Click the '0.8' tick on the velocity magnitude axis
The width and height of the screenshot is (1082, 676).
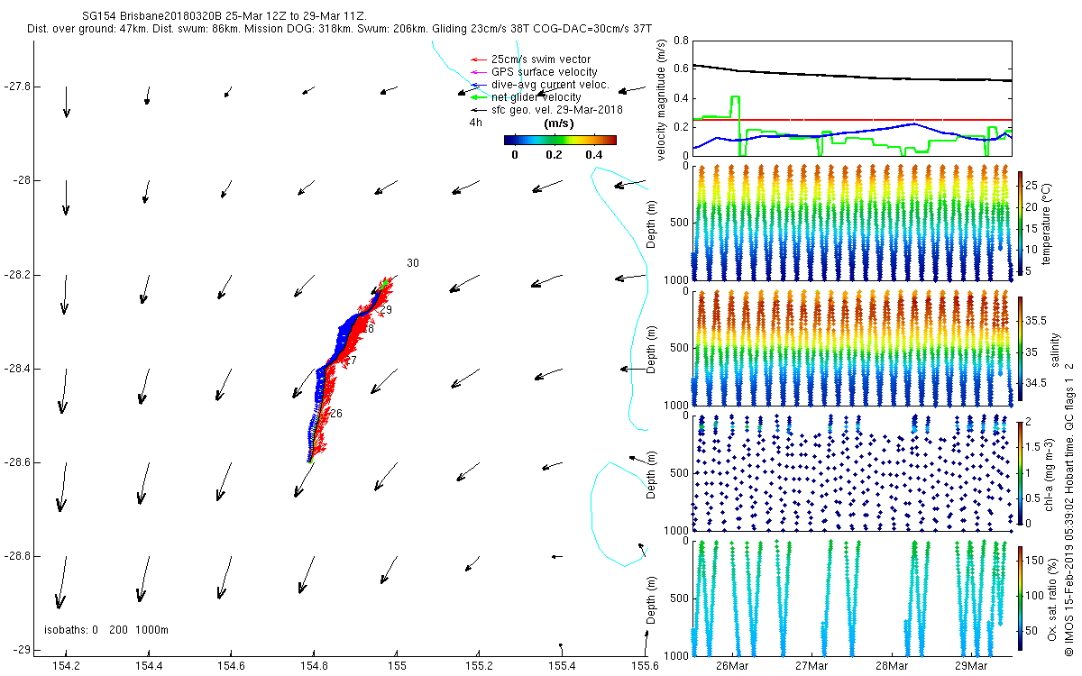(680, 41)
